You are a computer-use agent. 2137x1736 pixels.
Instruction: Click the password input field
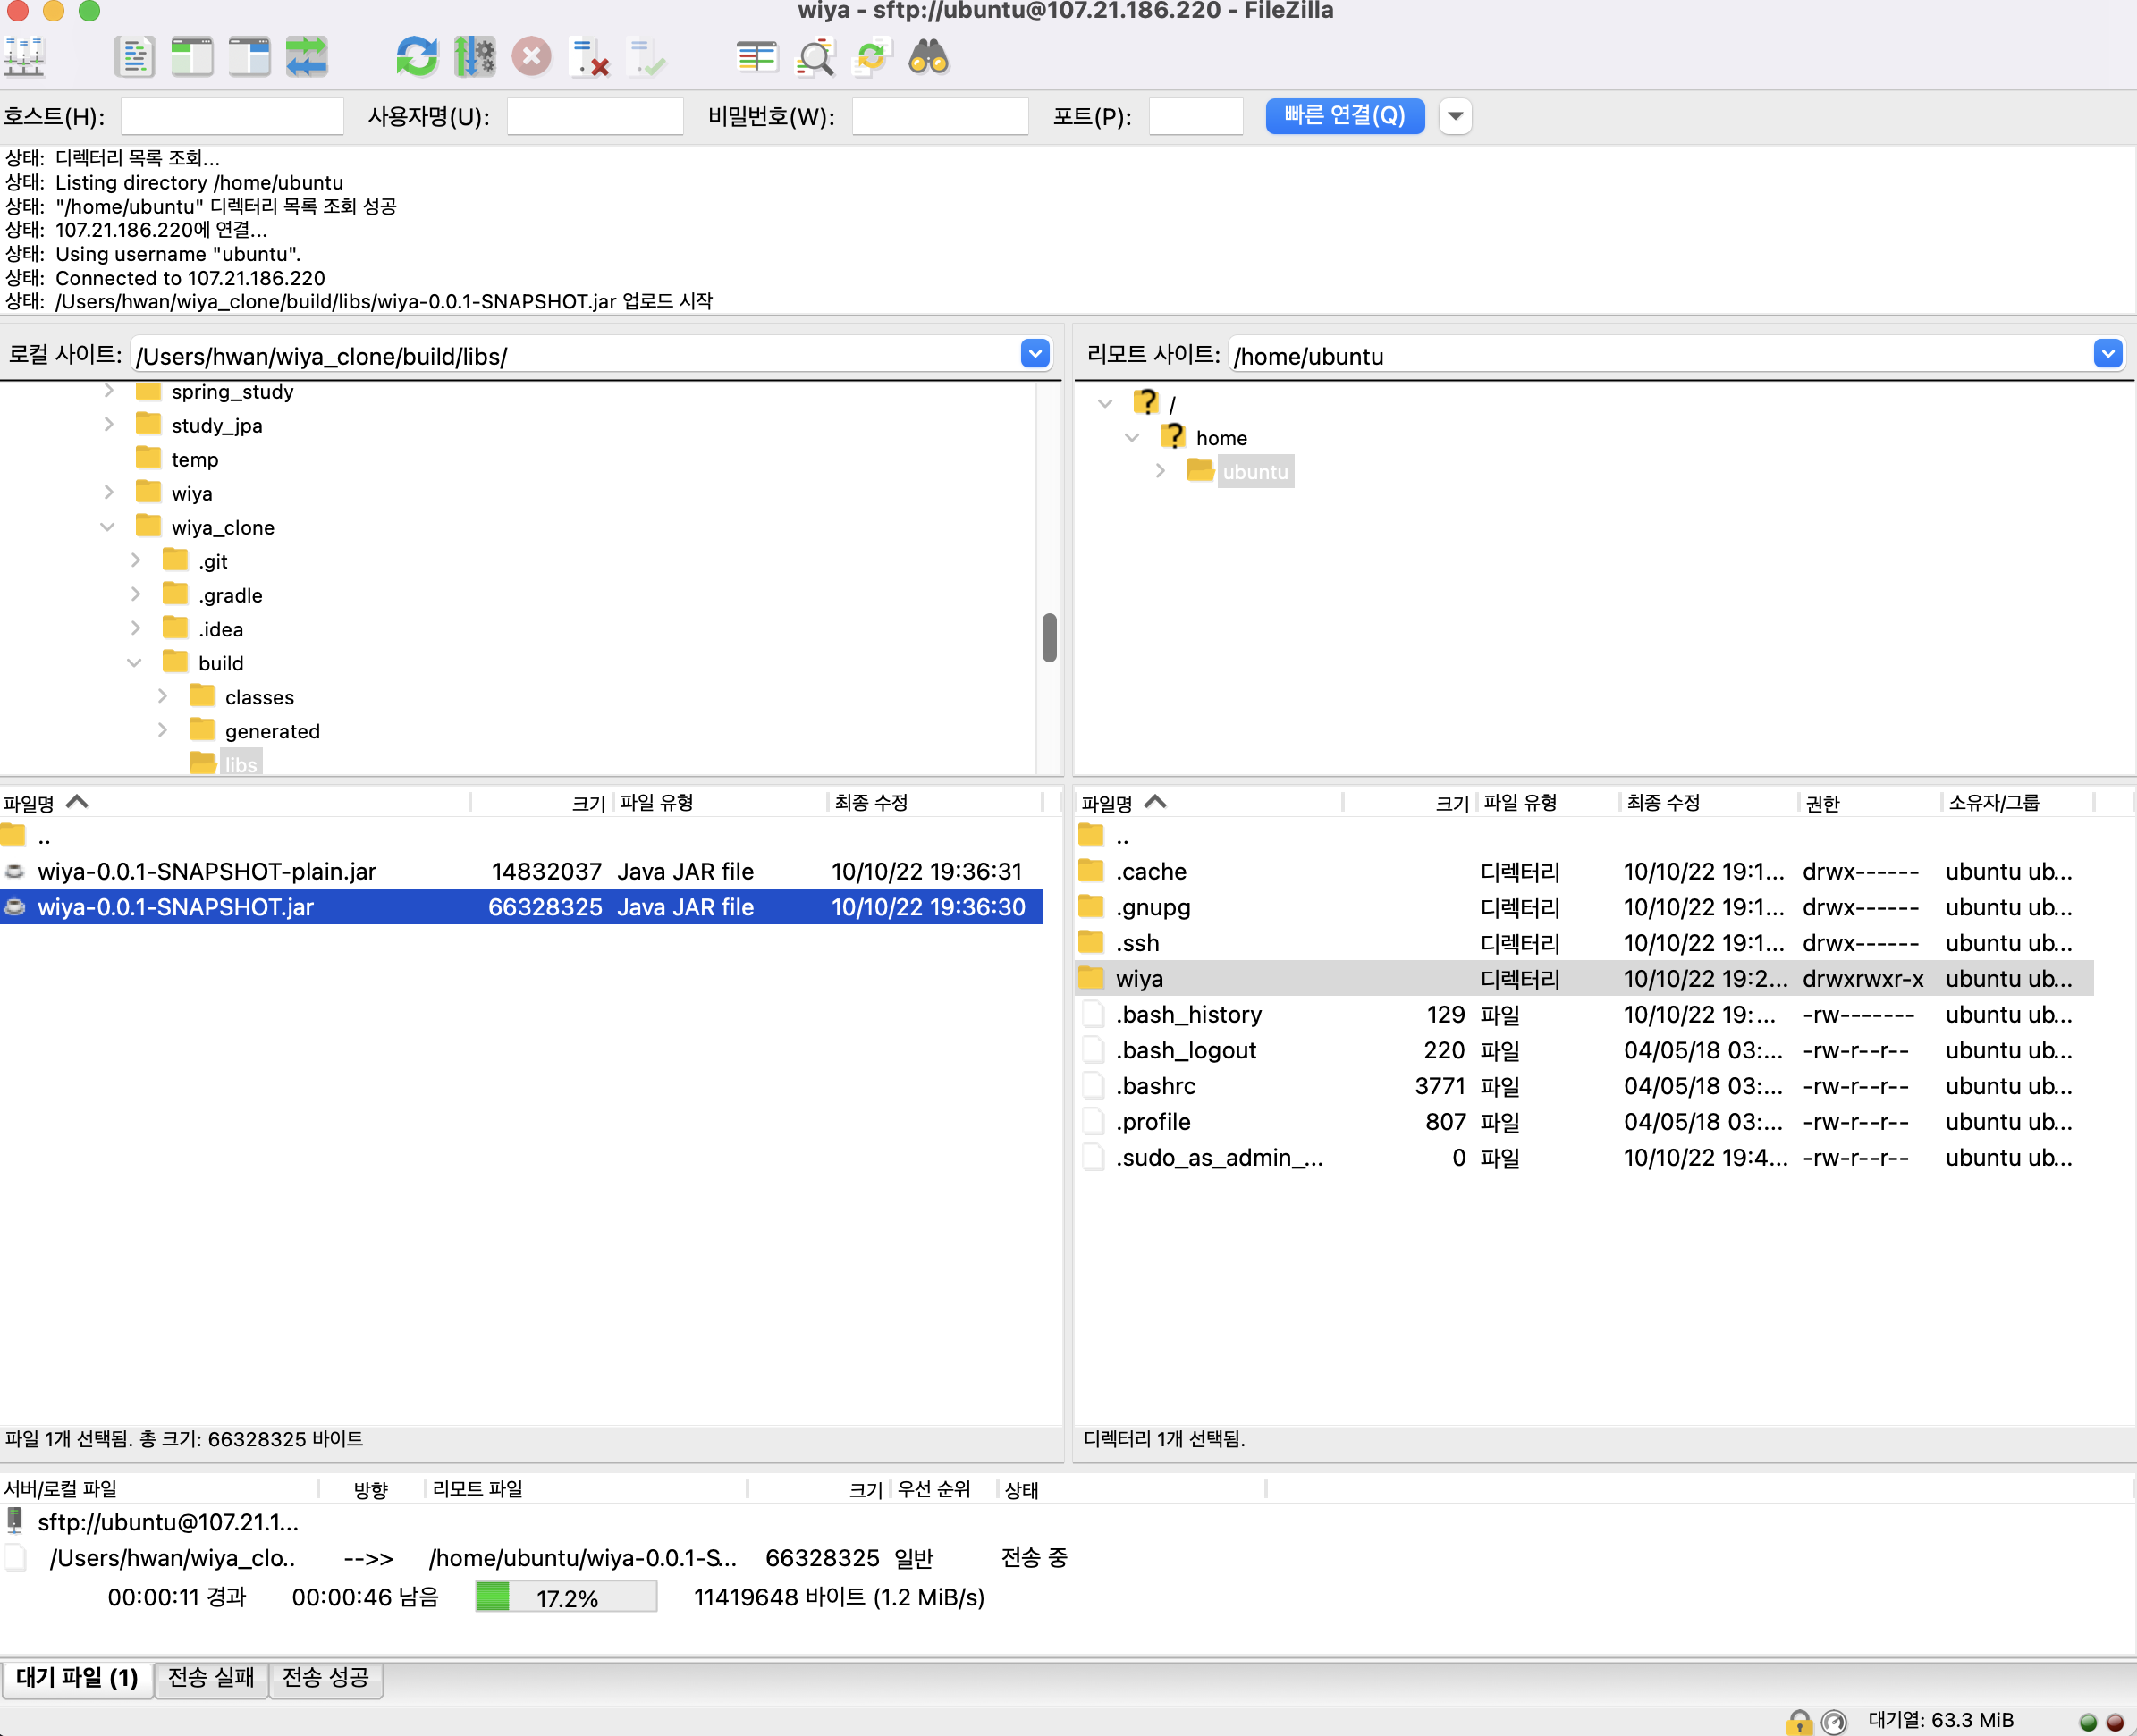pyautogui.click(x=940, y=116)
